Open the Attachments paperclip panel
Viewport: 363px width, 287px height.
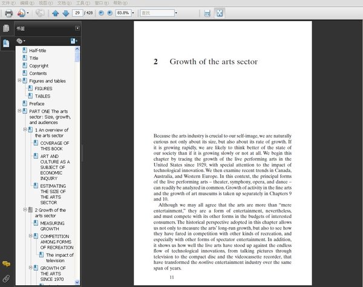click(6, 278)
